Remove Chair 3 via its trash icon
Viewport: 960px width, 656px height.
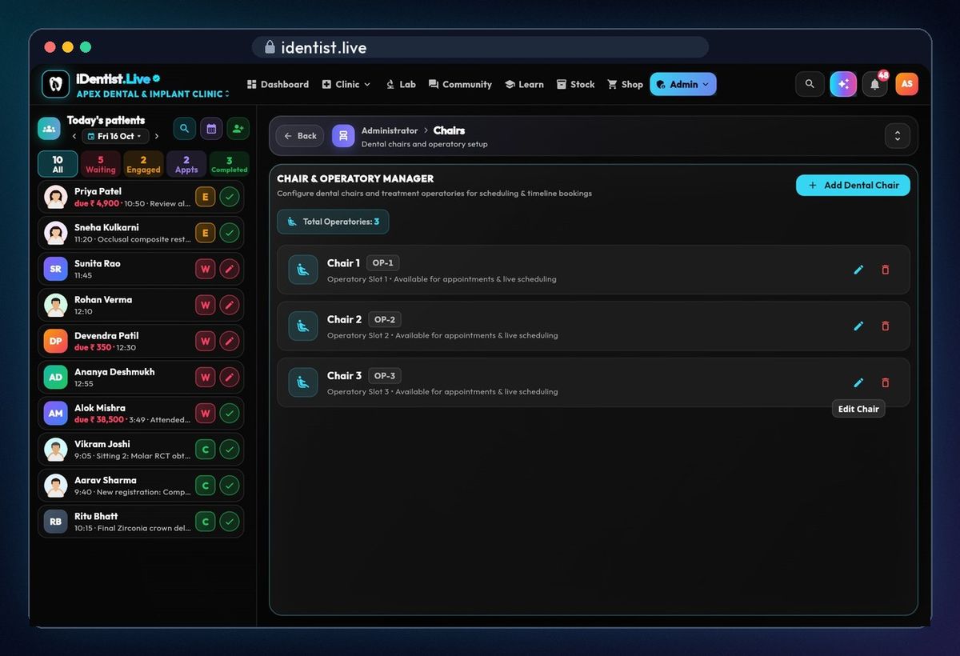coord(885,382)
